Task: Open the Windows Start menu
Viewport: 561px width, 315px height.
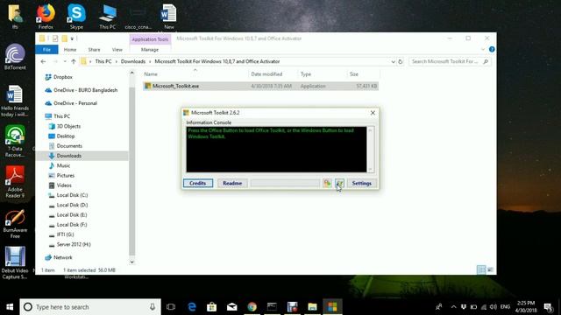Action: 10,307
